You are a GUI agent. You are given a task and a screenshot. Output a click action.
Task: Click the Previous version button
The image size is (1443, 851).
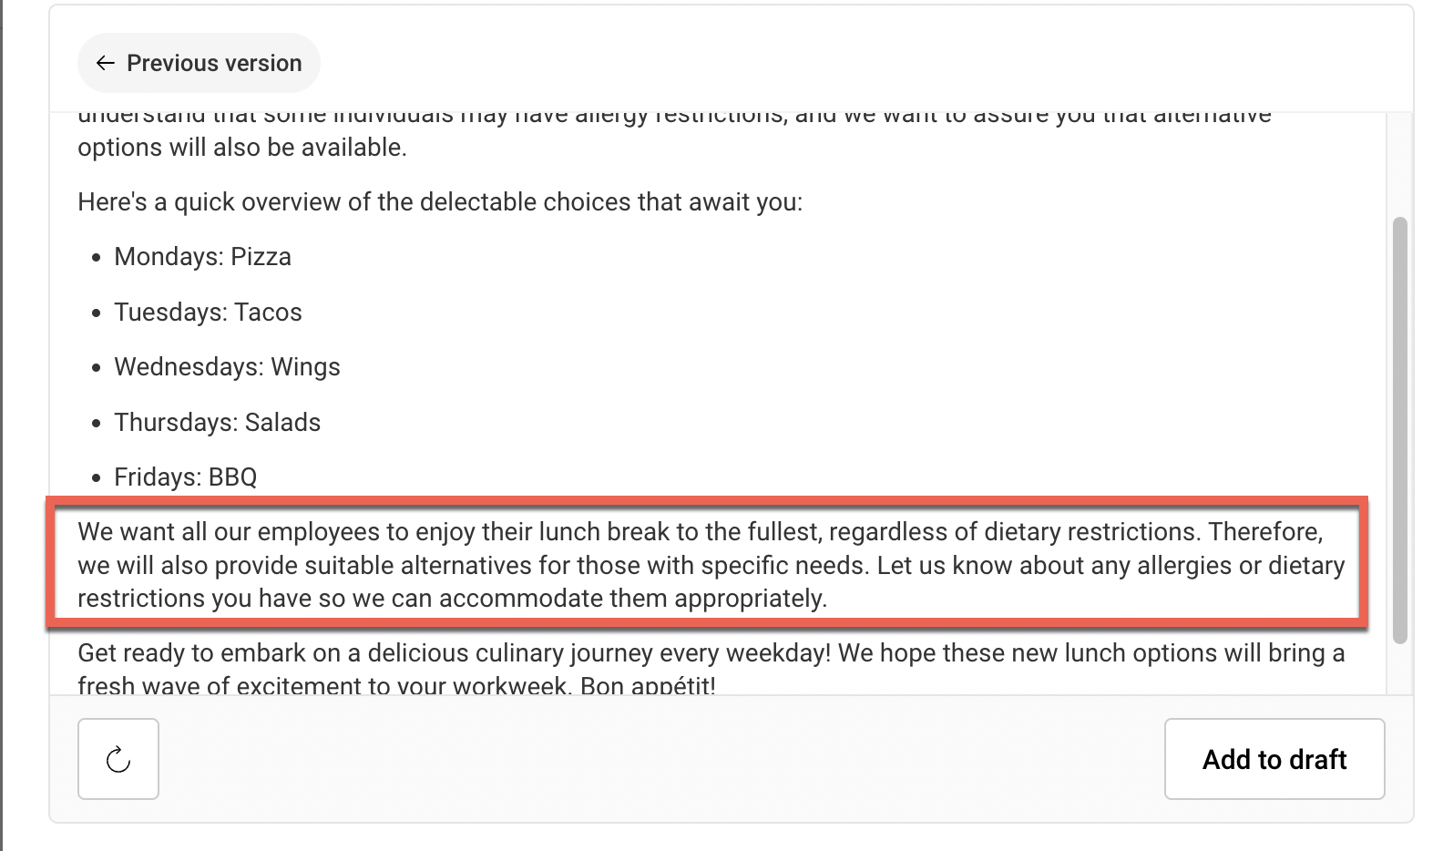point(199,63)
